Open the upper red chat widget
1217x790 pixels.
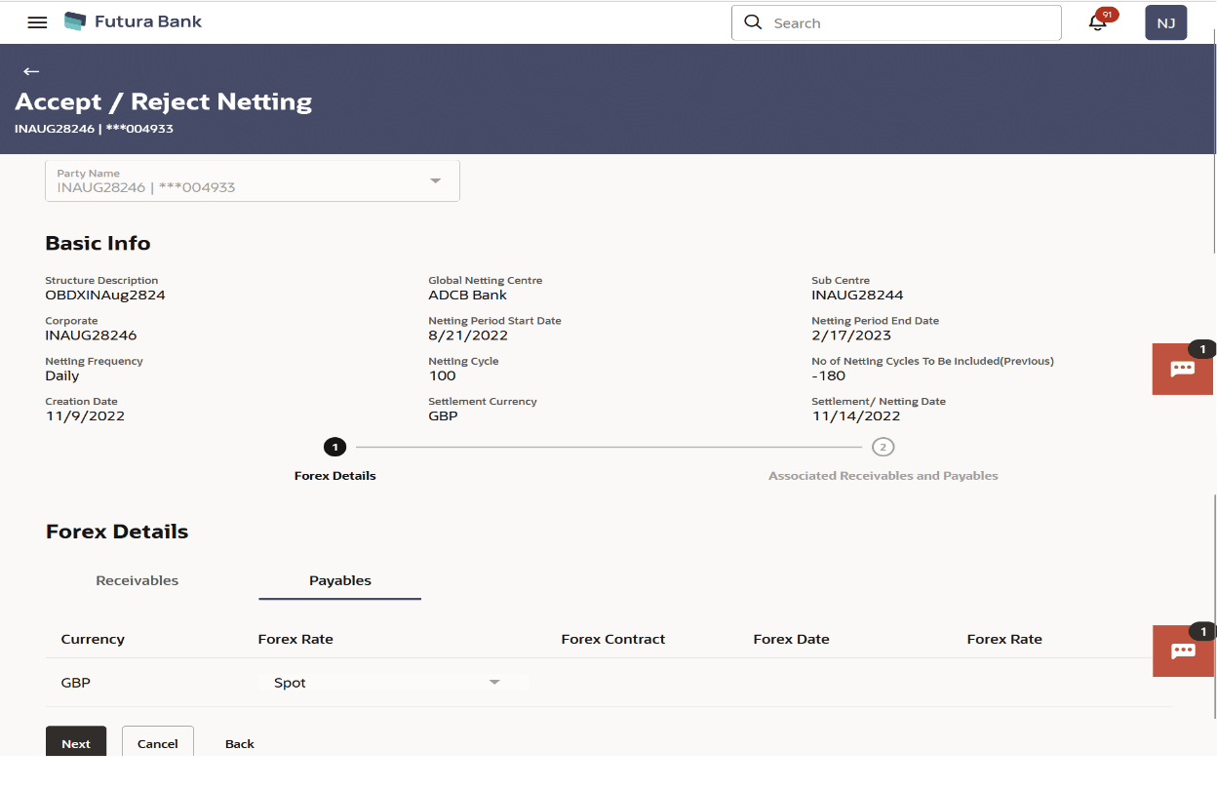coord(1183,368)
